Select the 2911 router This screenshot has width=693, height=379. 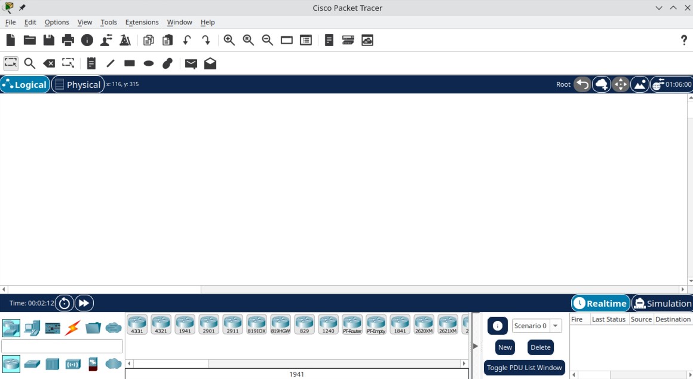232,325
